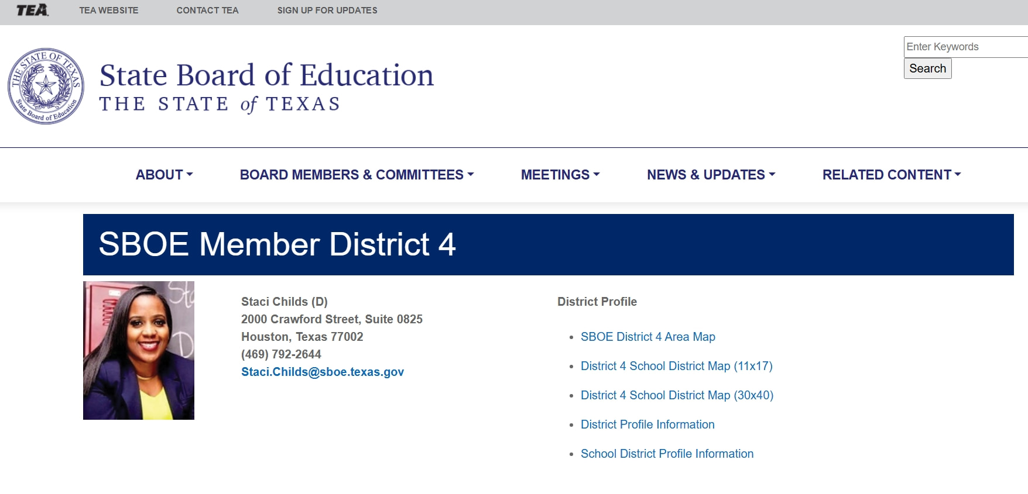
Task: Click the State Board of Education title
Action: tap(267, 75)
